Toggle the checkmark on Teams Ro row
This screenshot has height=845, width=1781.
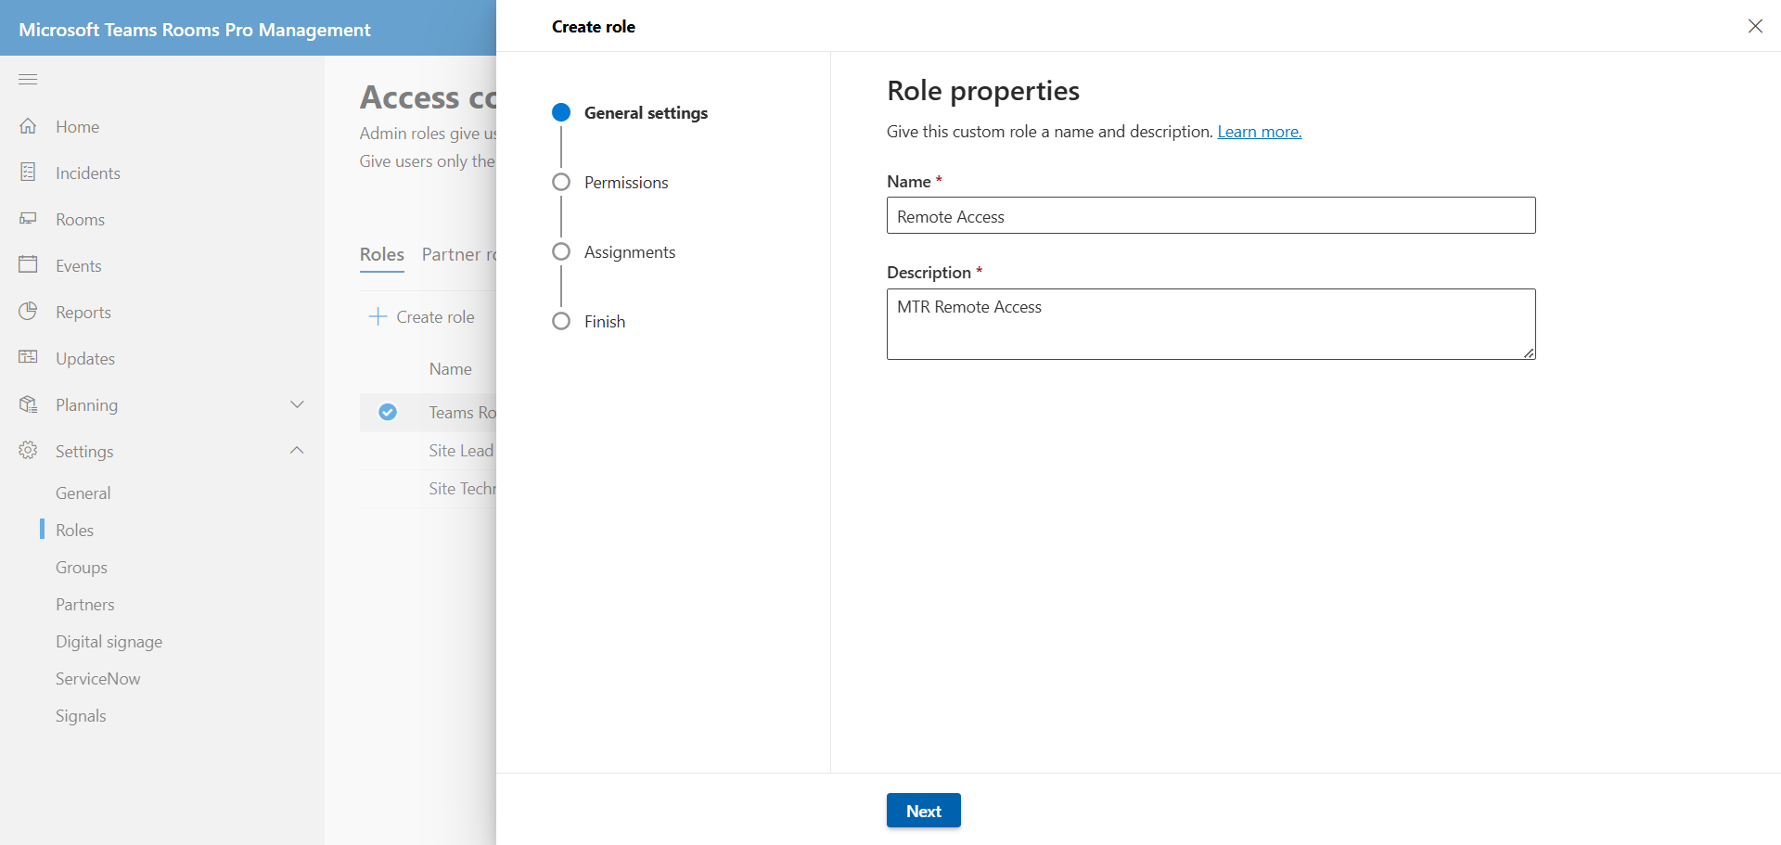click(388, 412)
